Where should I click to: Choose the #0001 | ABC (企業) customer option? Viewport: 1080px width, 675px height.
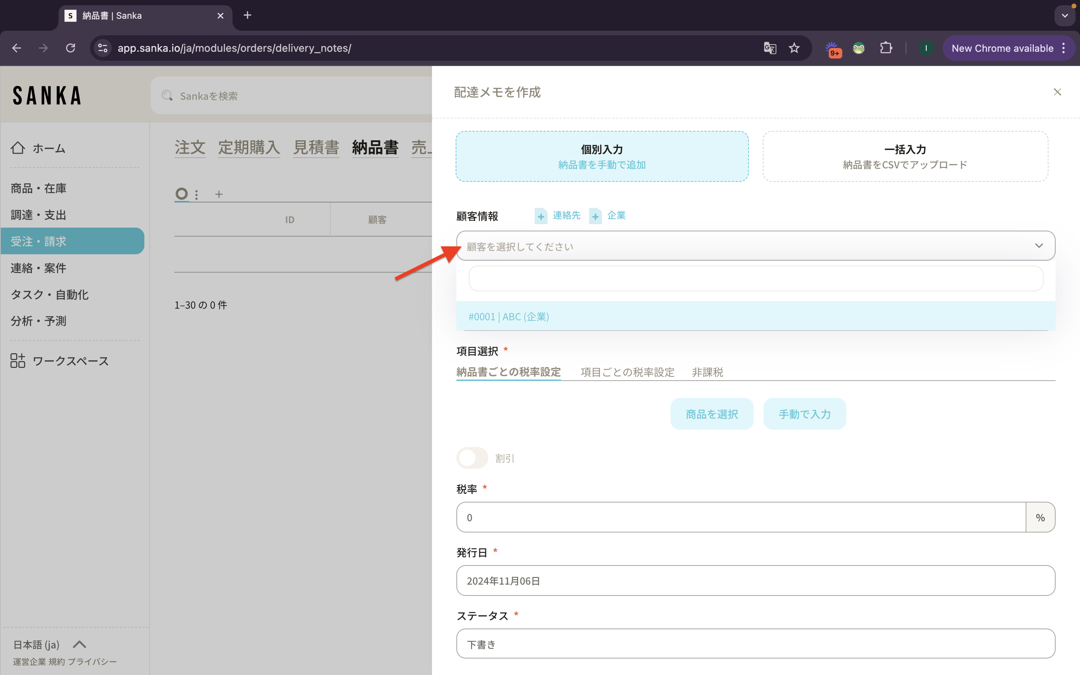(509, 316)
